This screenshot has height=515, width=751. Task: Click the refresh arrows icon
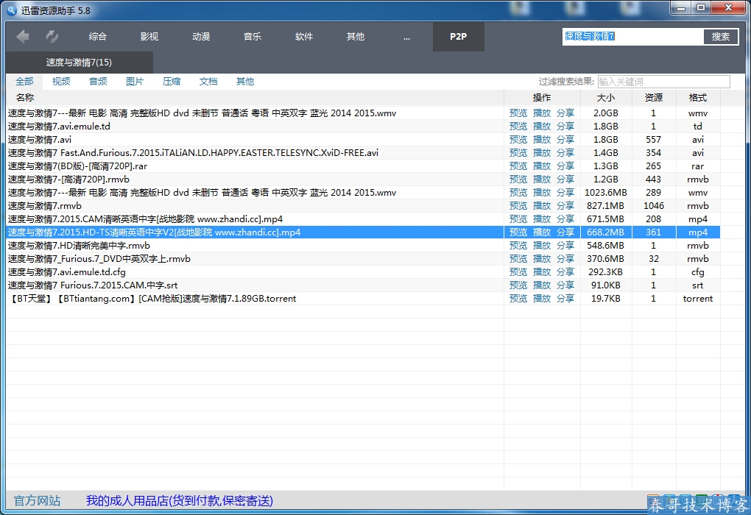[52, 36]
